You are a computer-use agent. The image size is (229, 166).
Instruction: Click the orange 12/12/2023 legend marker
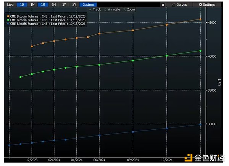pyautogui.click(x=8, y=16)
